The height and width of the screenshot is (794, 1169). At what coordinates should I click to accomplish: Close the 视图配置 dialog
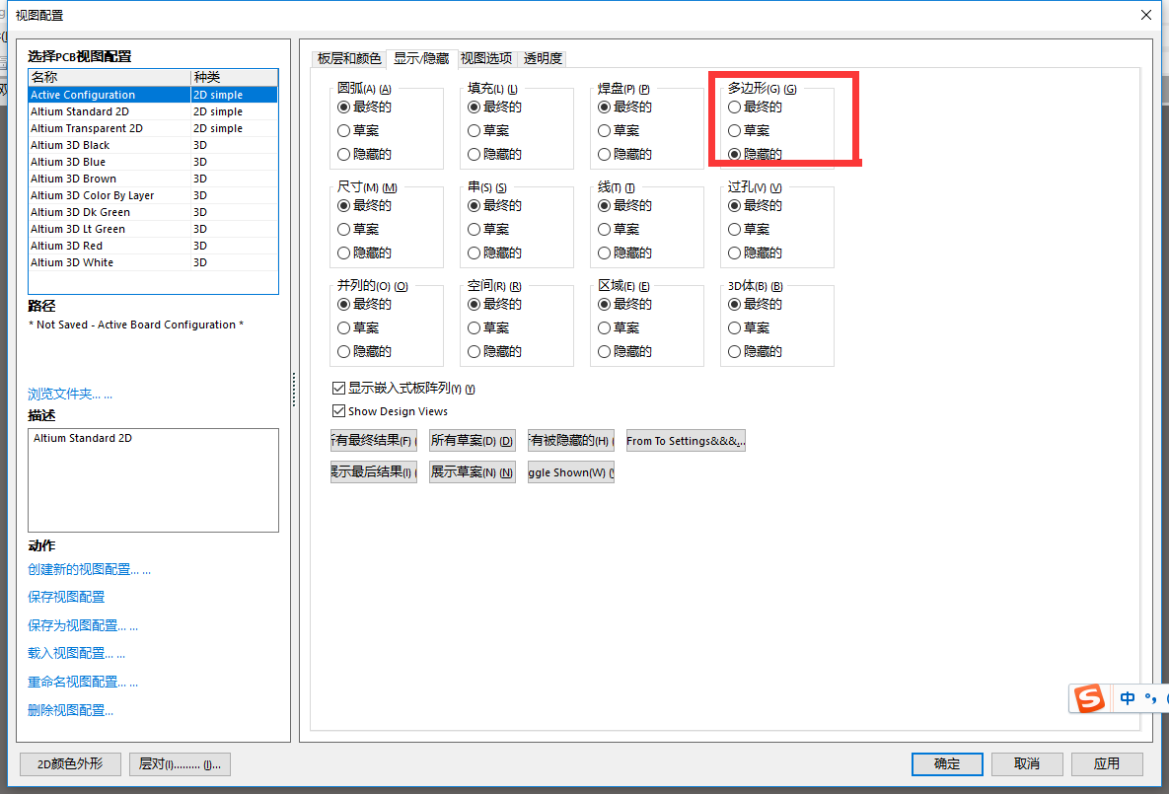click(x=1146, y=15)
